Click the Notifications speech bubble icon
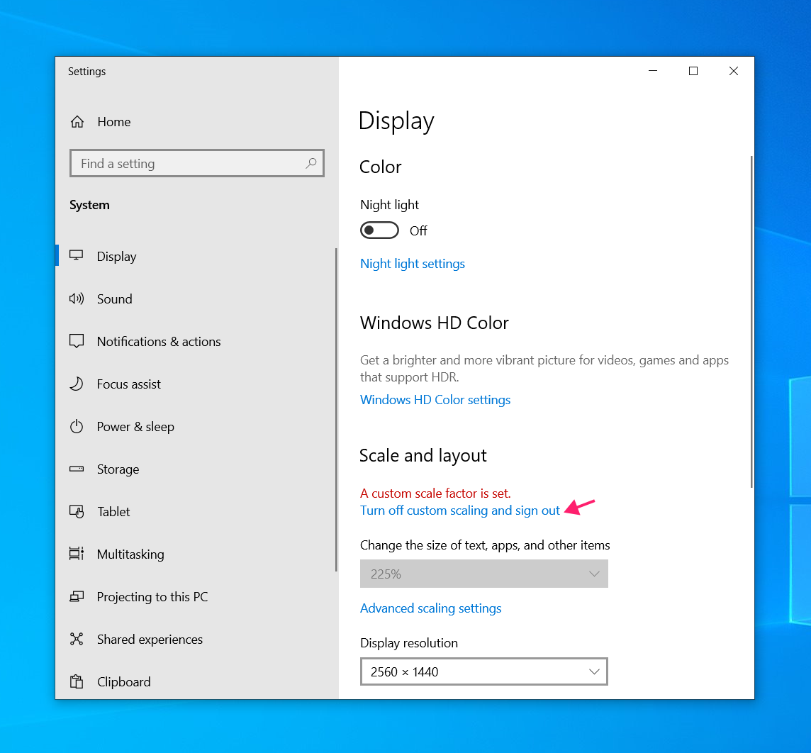The image size is (811, 753). 77,341
